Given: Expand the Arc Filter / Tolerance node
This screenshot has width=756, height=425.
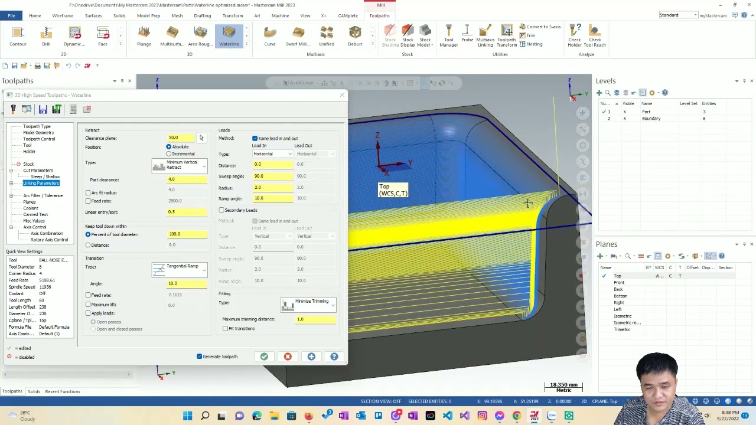Looking at the screenshot, I should tap(11, 195).
